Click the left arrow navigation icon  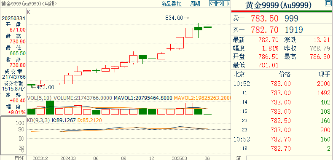click(212, 3)
